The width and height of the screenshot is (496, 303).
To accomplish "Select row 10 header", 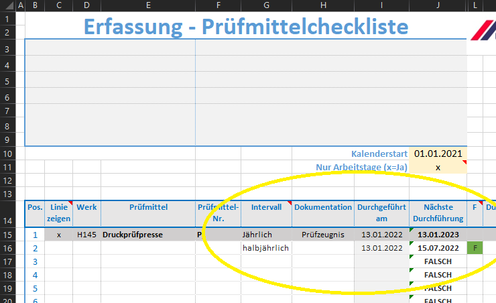I will [7, 154].
